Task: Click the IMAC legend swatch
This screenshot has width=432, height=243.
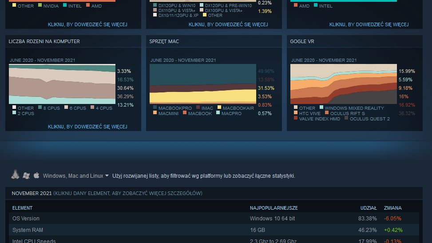Action: coord(198,108)
